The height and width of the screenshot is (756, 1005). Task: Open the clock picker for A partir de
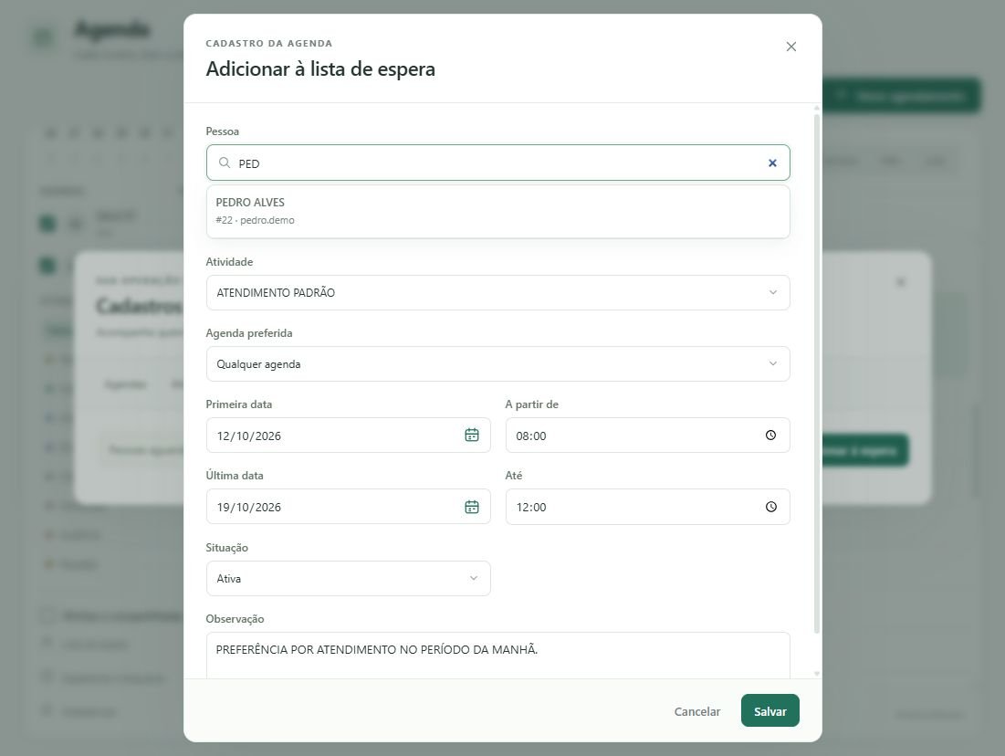click(x=771, y=436)
